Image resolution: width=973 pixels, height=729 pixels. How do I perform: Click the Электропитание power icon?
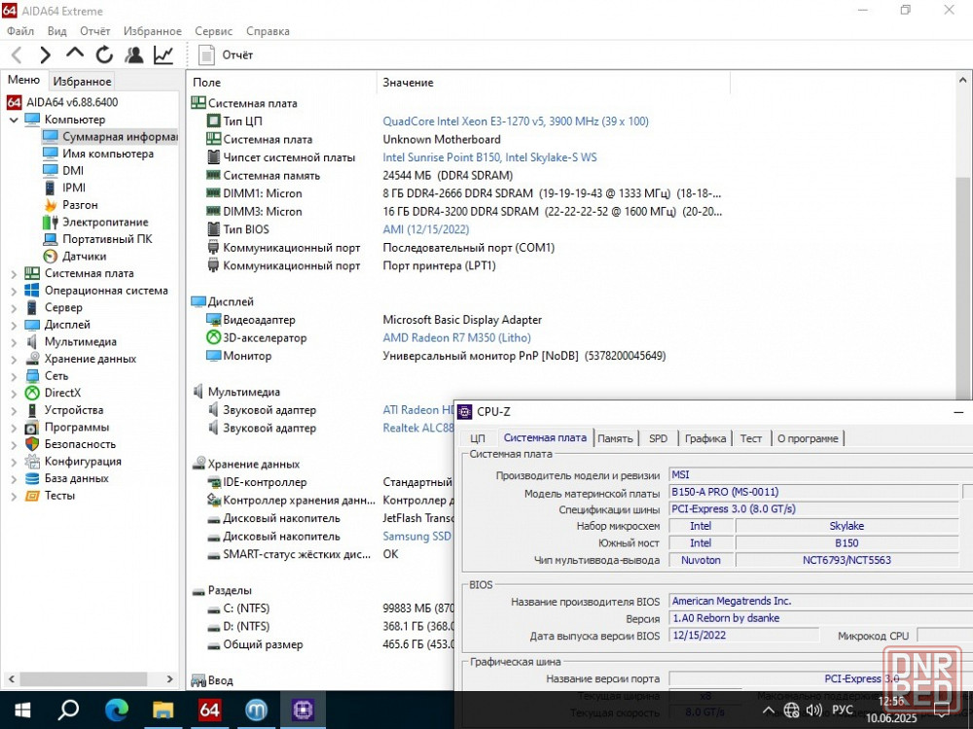51,222
